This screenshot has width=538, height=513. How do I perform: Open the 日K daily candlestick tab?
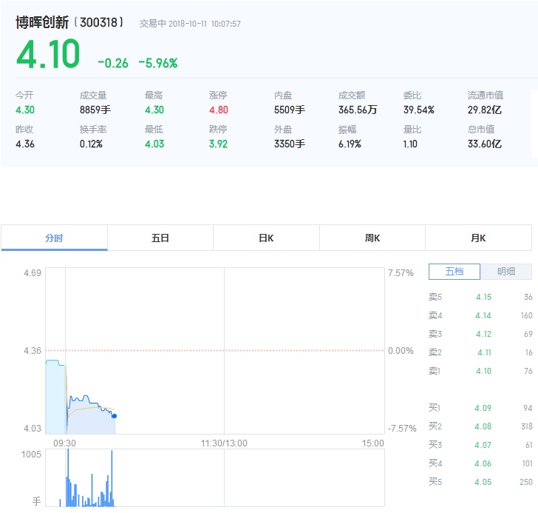(x=266, y=238)
